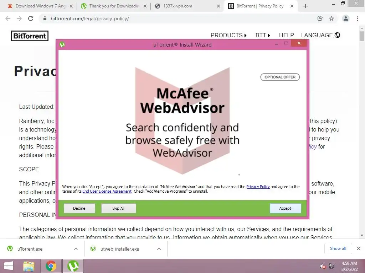The image size is (365, 273).
Task: Open the taskbar clock and date
Action: click(x=349, y=266)
